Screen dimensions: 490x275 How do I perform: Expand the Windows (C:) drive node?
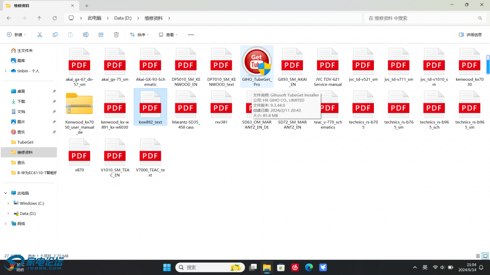click(8, 203)
